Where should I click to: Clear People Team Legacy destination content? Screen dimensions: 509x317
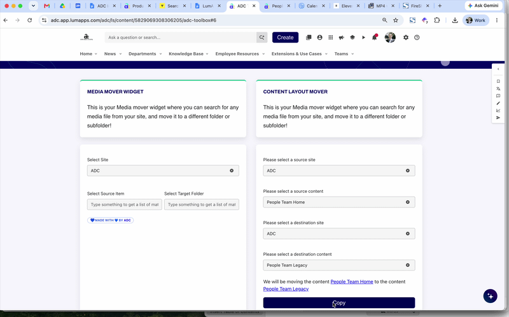coord(408,265)
